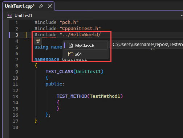Image resolution: width=183 pixels, height=138 pixels.
Task: Click the x64 folder icon
Action: [x=71, y=54]
